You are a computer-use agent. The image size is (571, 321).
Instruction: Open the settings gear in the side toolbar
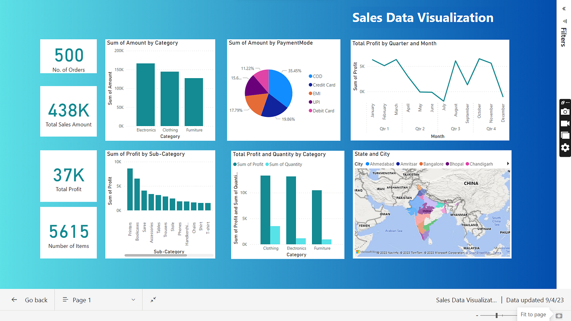(x=565, y=147)
